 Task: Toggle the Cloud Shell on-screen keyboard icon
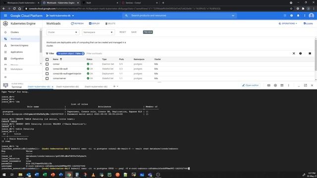(268, 86)
